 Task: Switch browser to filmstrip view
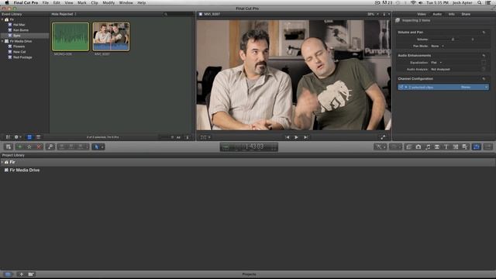[x=29, y=137]
